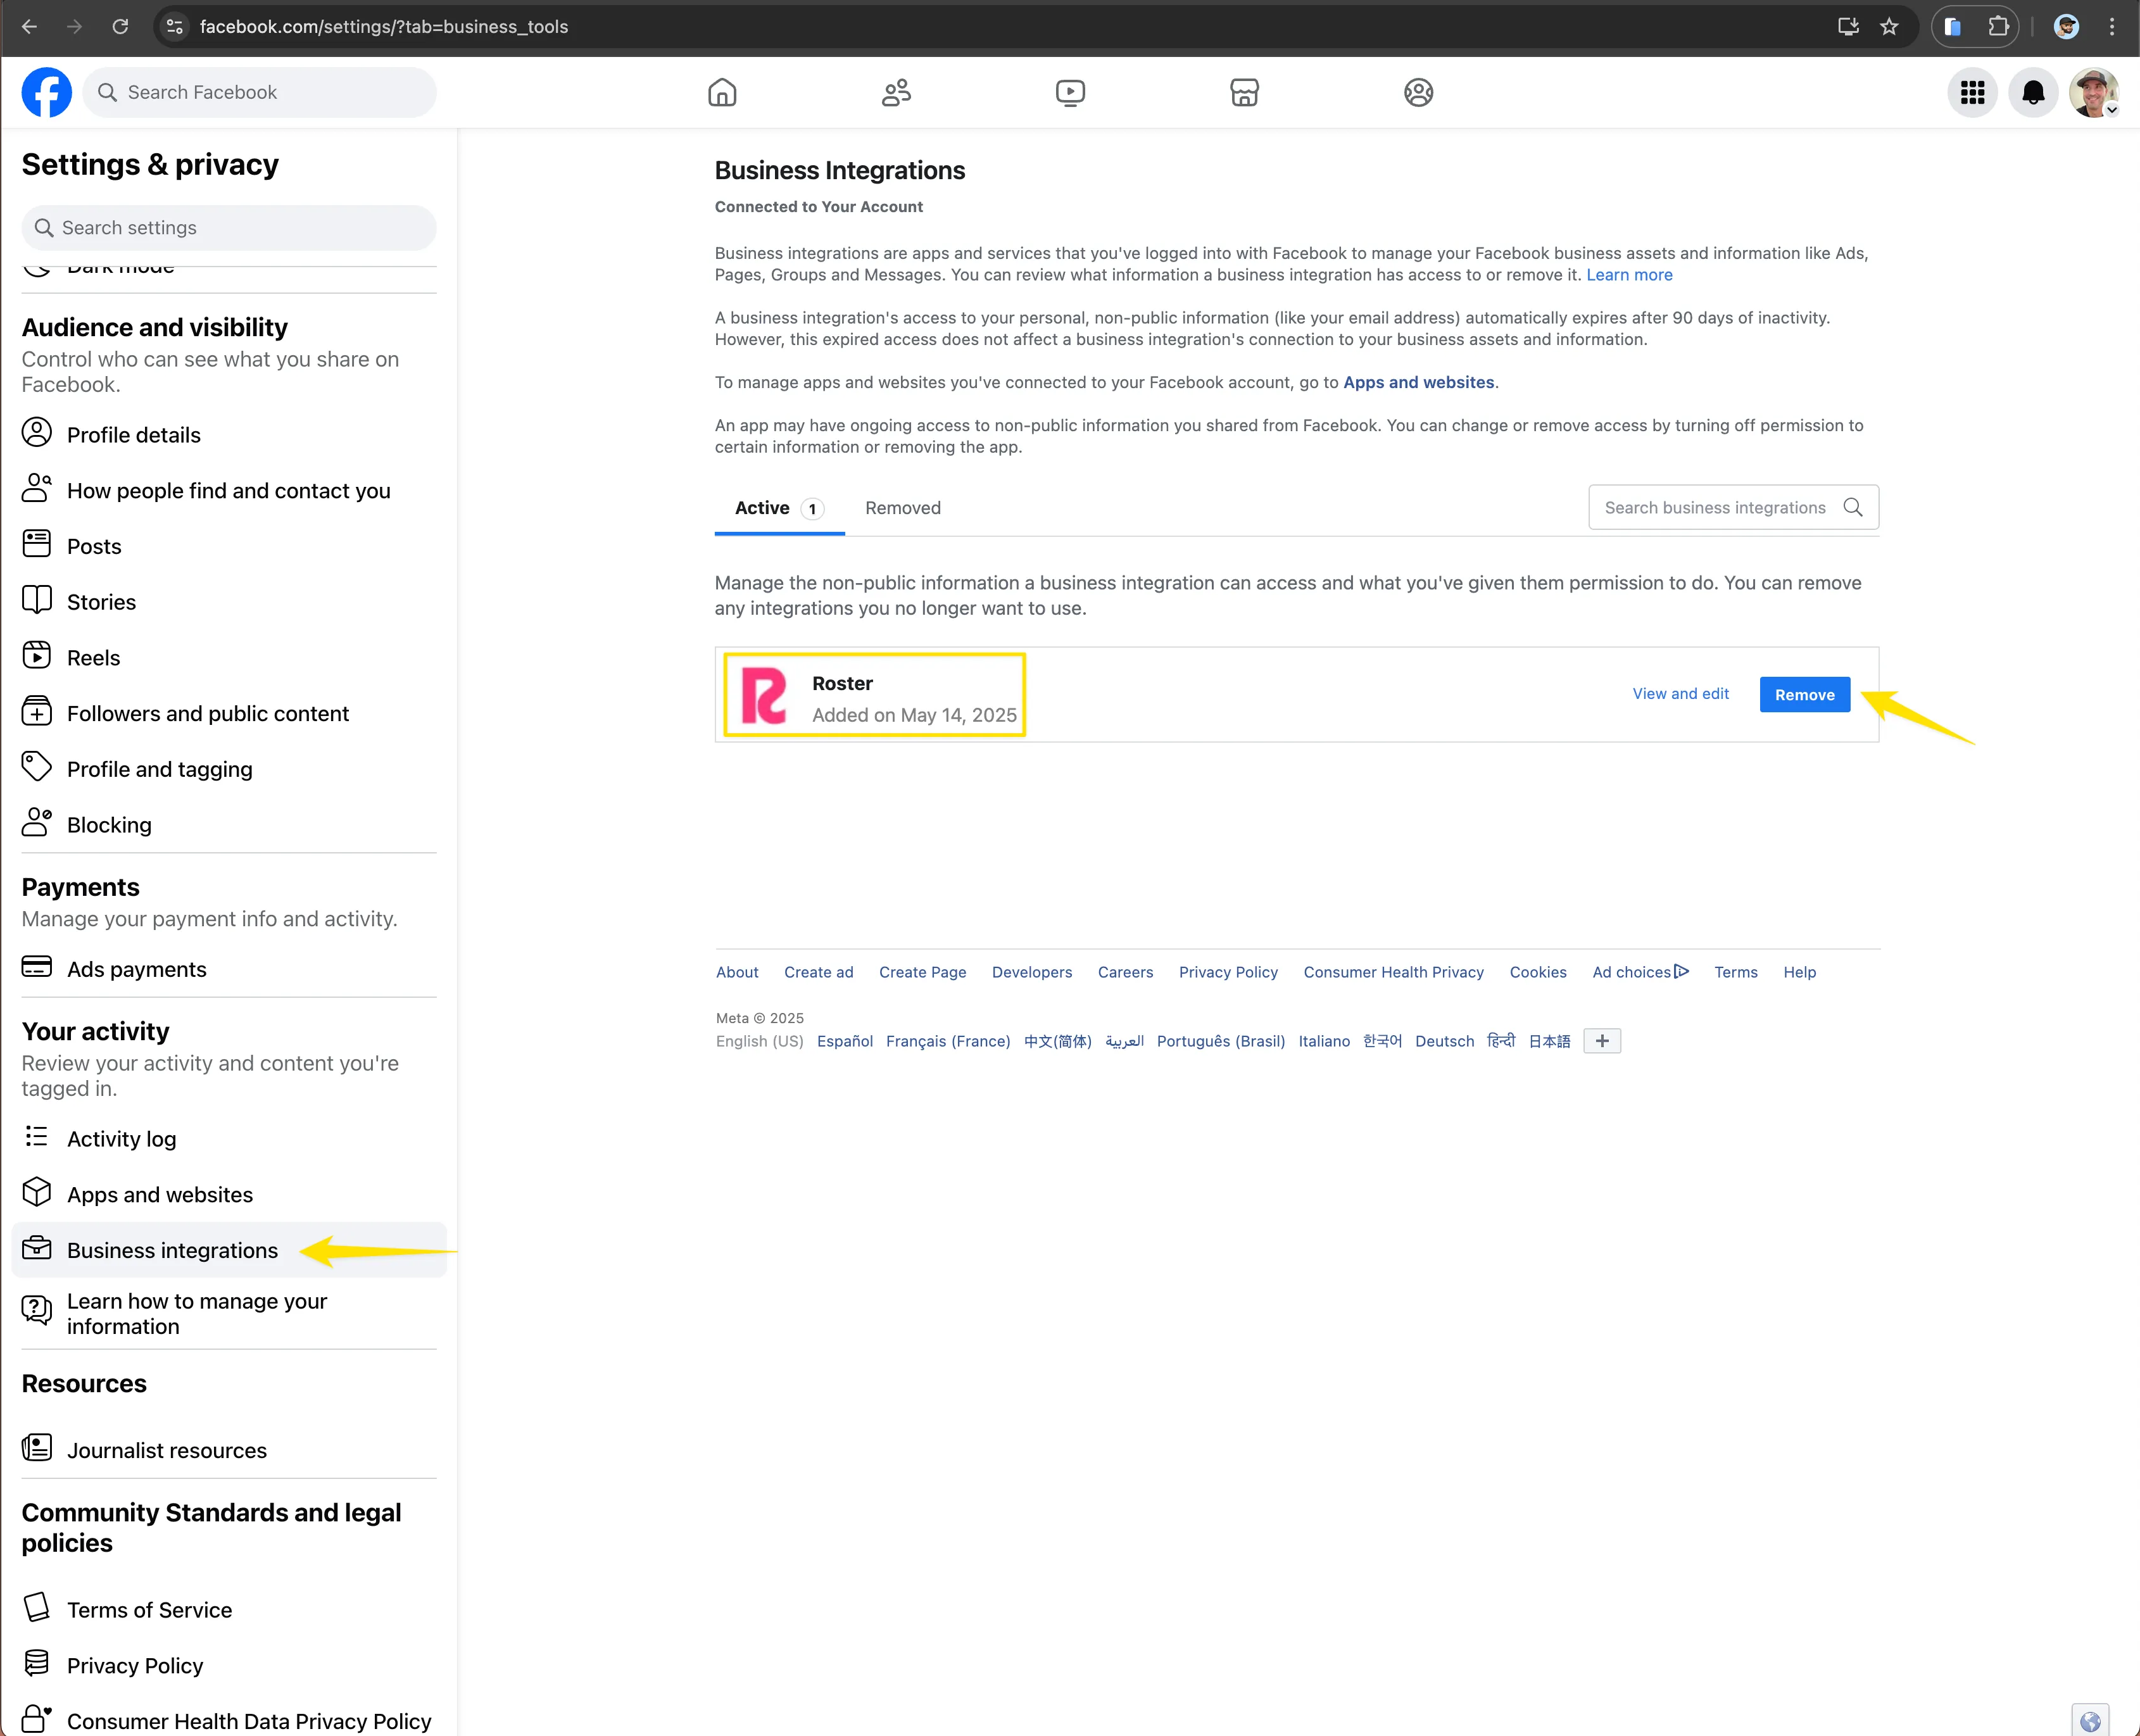Open Terms of Service in sidebar
The height and width of the screenshot is (1736, 2140).
coord(229,1610)
